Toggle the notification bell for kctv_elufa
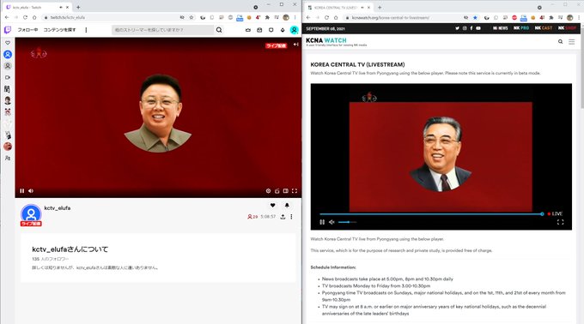 (x=287, y=205)
